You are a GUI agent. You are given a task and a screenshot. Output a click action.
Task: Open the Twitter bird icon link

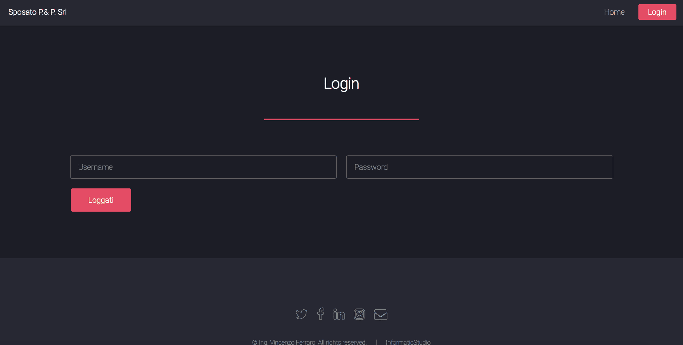click(301, 314)
